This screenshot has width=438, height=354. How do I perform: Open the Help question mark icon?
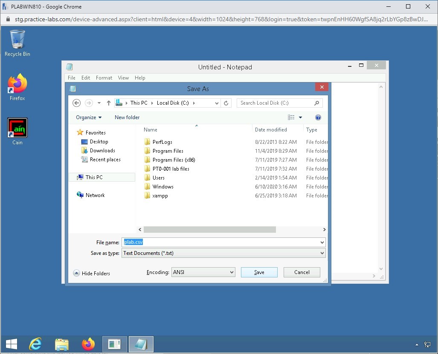pyautogui.click(x=318, y=117)
